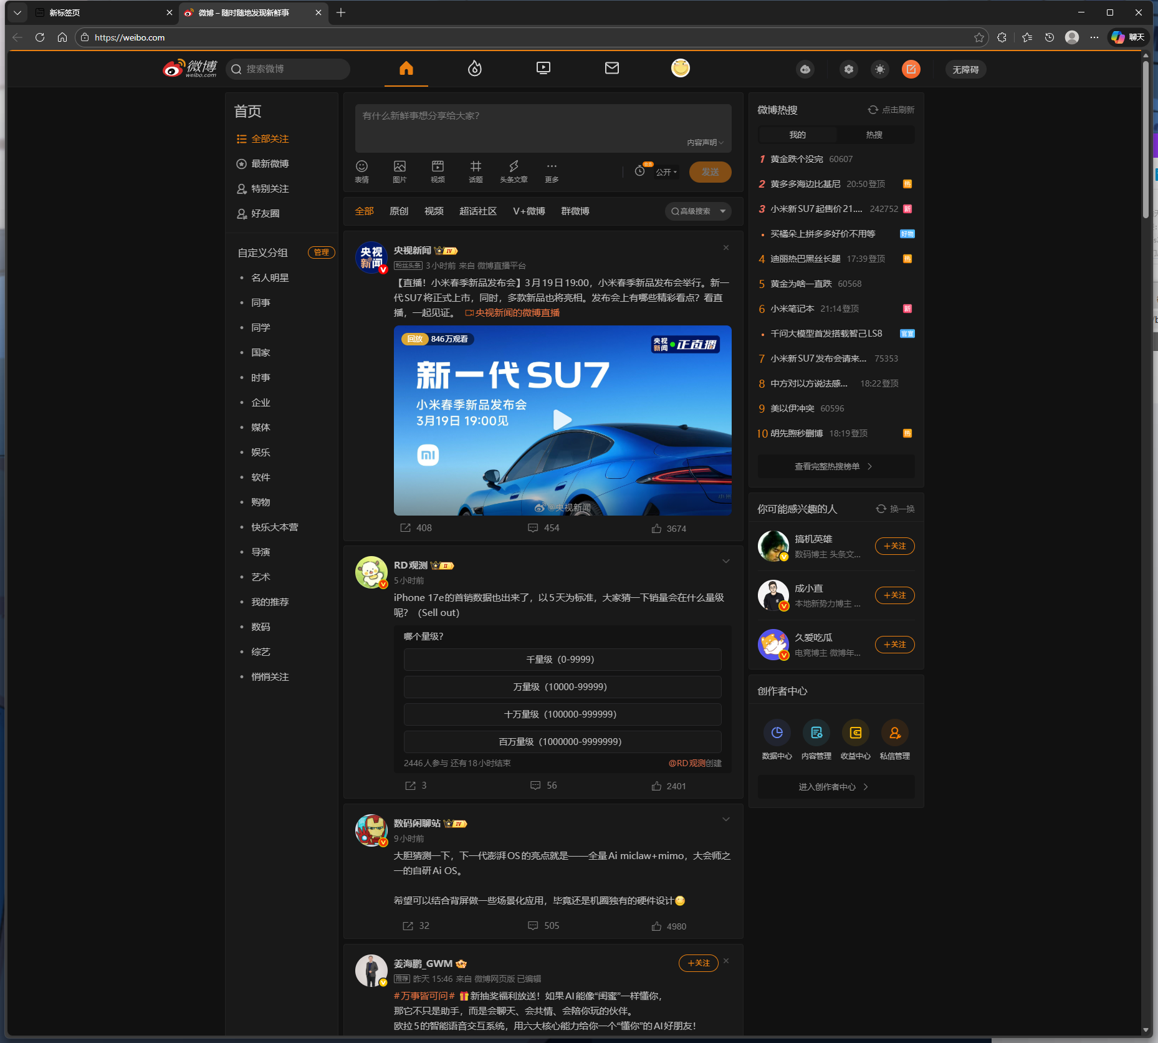Toggle the light/dark theme sun icon
The height and width of the screenshot is (1043, 1158).
[880, 69]
